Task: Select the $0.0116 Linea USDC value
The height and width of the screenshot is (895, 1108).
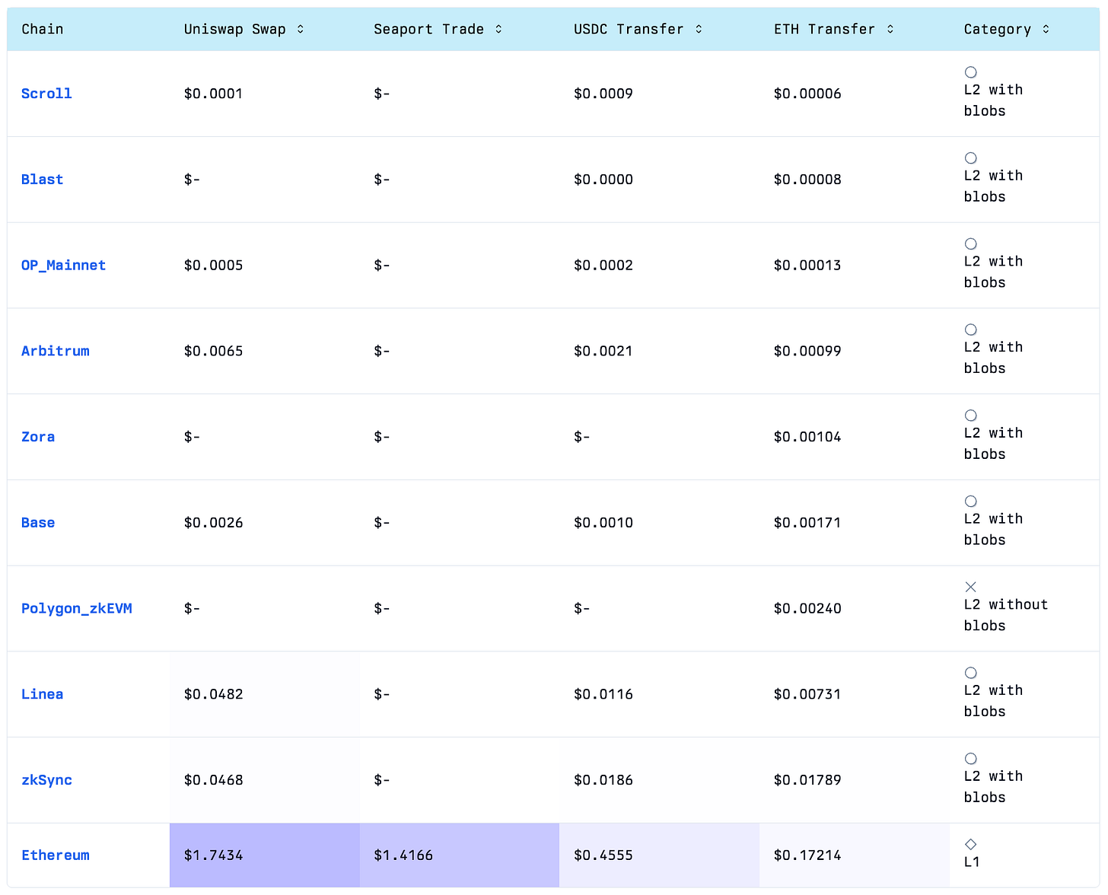Action: [603, 694]
